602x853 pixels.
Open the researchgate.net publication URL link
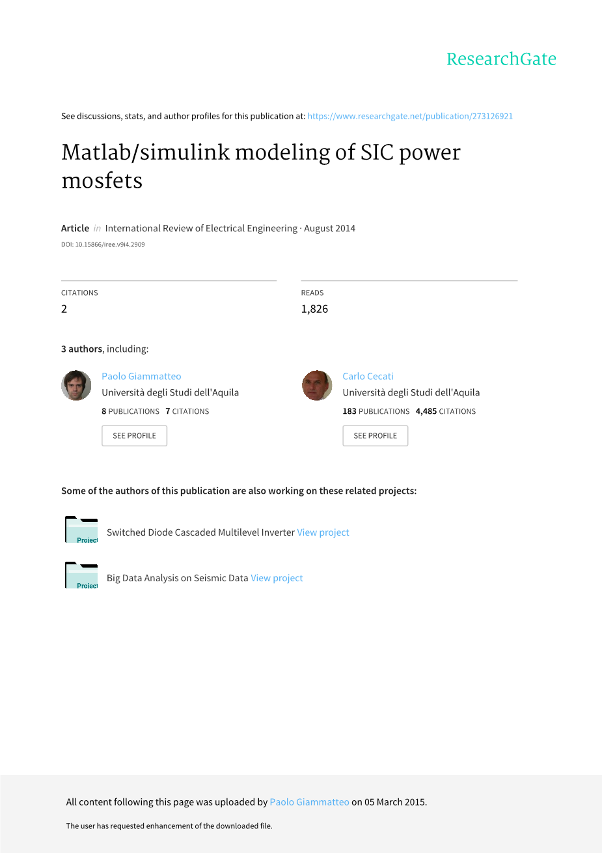click(410, 116)
